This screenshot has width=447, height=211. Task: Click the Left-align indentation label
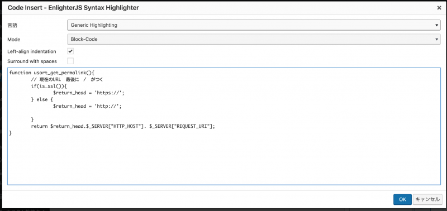pyautogui.click(x=32, y=51)
